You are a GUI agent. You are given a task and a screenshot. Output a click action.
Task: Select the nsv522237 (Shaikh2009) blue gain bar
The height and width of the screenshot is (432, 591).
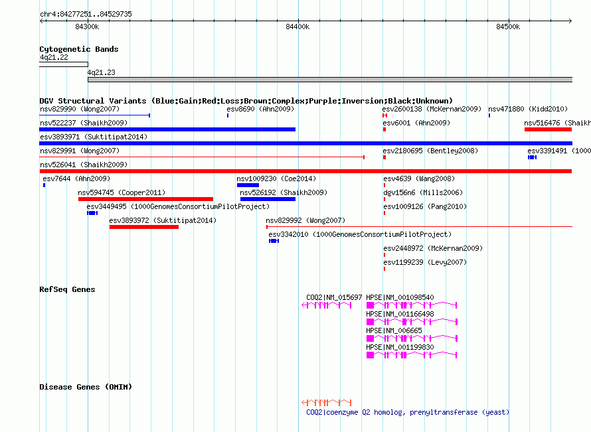point(167,129)
